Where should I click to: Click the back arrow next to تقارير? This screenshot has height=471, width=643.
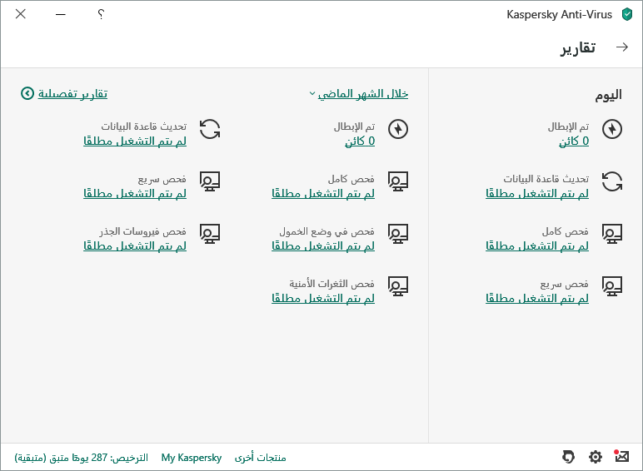(621, 47)
